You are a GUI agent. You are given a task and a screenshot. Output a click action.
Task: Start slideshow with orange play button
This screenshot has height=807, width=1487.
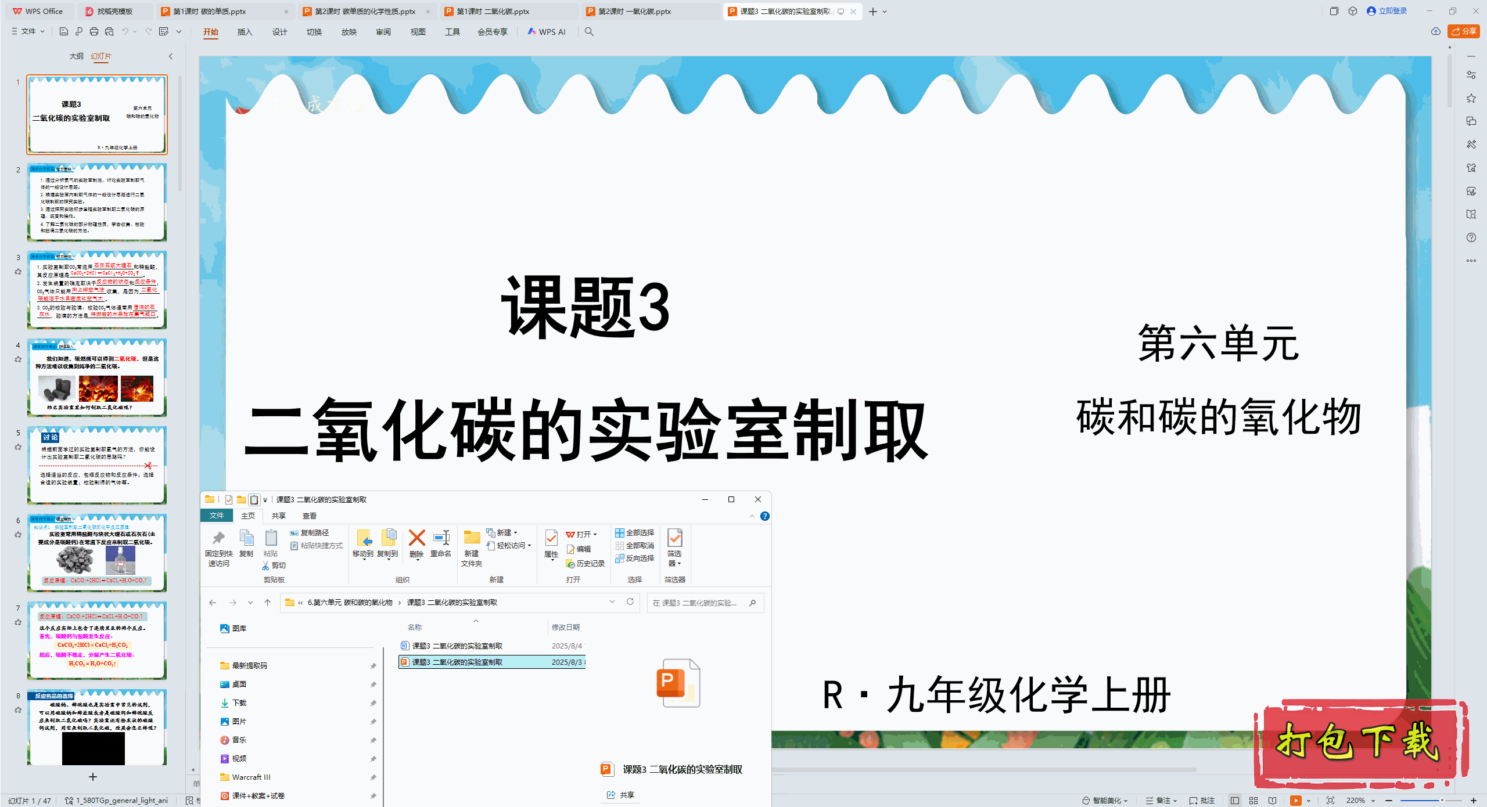click(x=1295, y=800)
